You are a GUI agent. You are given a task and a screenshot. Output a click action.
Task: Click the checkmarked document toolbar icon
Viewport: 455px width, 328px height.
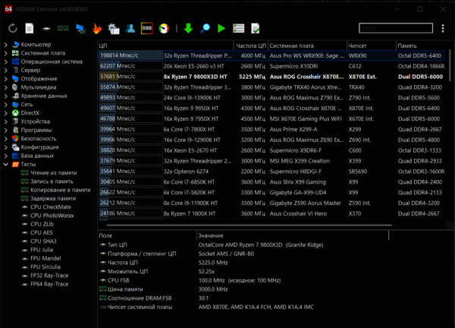click(x=255, y=28)
